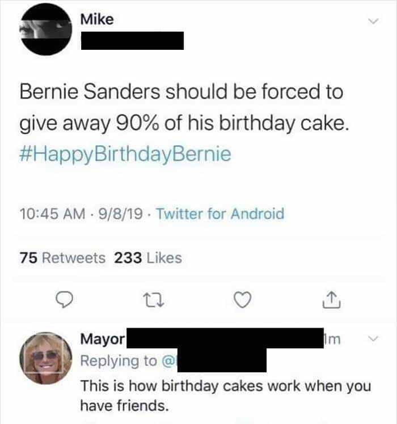Open the chevron menu on Mayor's reply
Screen dimensions: 397x424
tap(373, 340)
